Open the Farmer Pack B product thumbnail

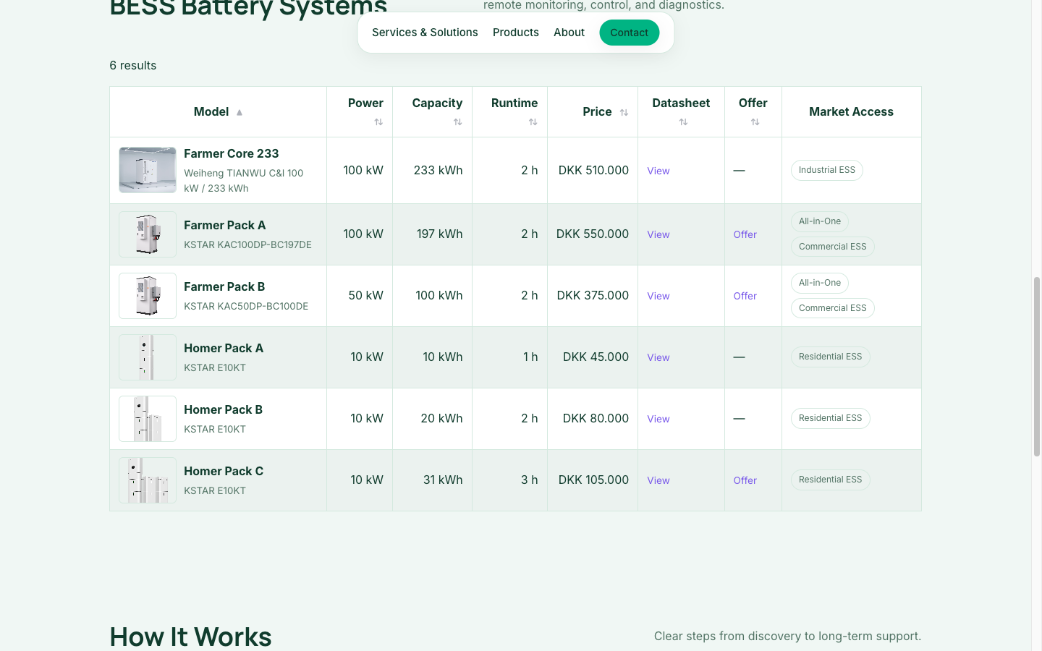click(x=148, y=296)
